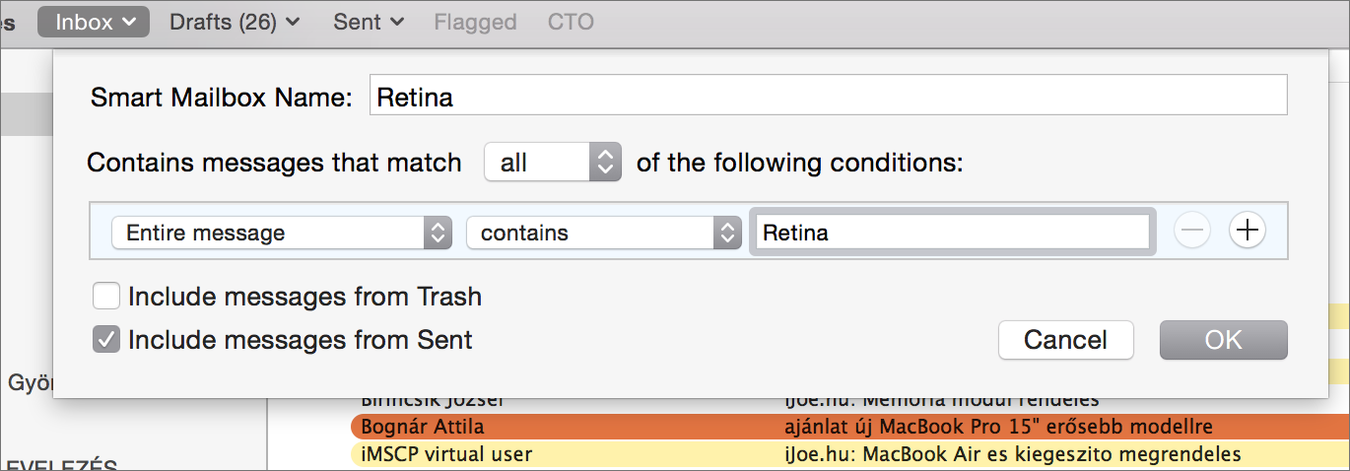Open the Sent mailbox menu
This screenshot has height=471, width=1350.
(369, 22)
